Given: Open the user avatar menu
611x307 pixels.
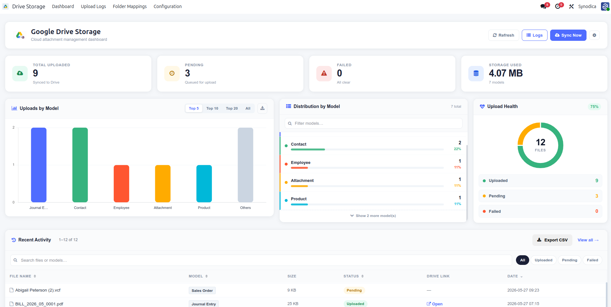Looking at the screenshot, I should (605, 6).
